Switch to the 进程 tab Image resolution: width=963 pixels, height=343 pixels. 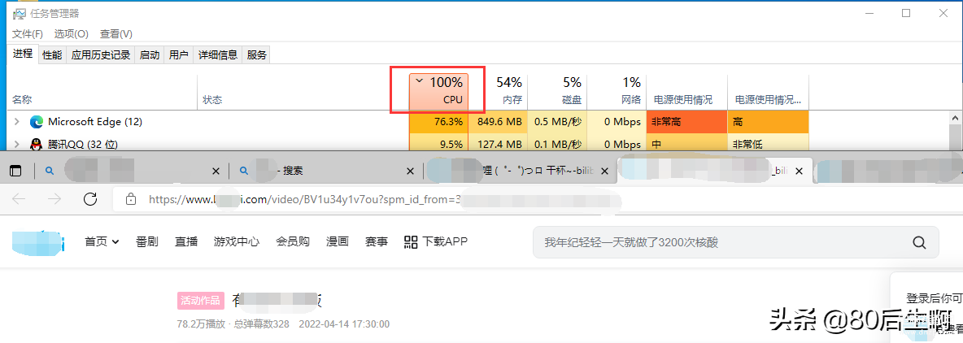click(23, 54)
